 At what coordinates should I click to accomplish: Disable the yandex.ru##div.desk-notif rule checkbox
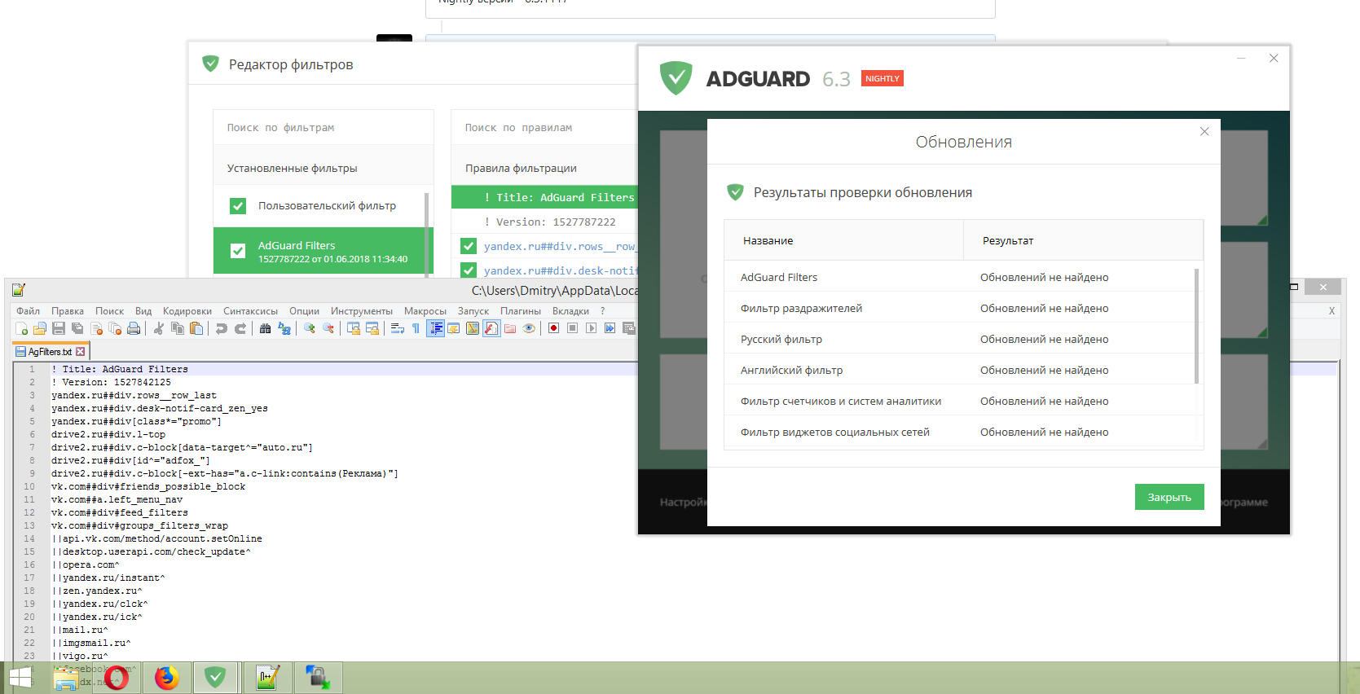(x=469, y=270)
